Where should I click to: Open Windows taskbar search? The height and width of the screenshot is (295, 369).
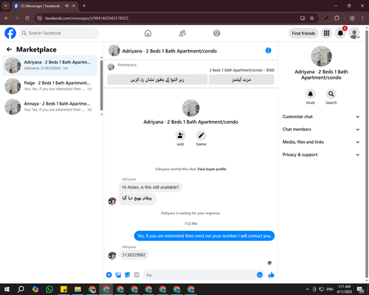(x=21, y=289)
